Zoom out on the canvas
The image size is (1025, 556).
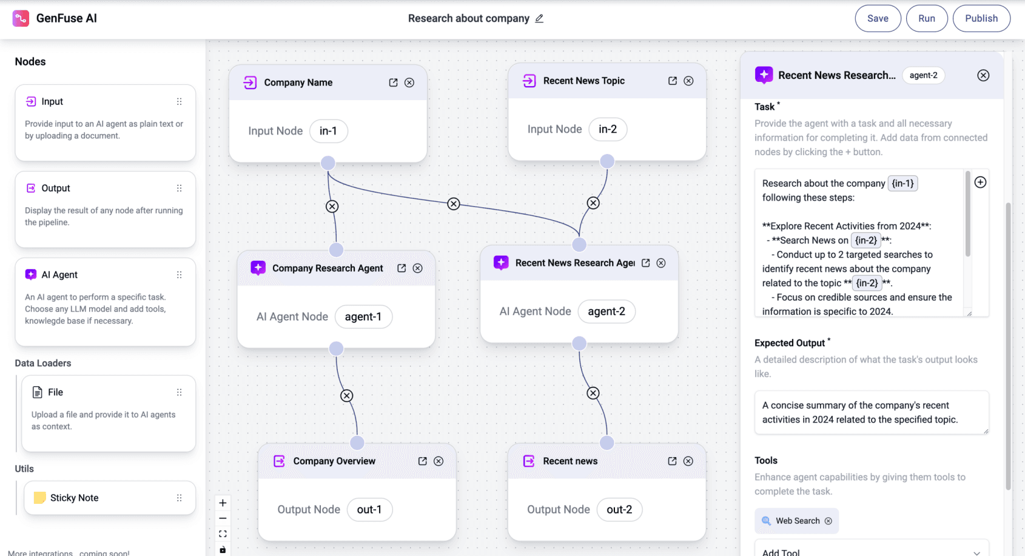pos(223,518)
